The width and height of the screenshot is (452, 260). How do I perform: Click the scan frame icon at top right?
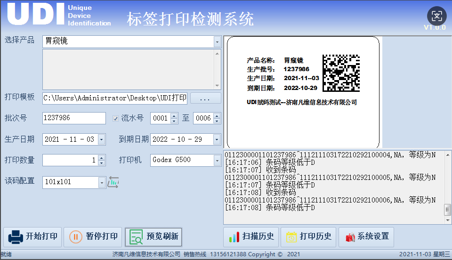[436, 16]
